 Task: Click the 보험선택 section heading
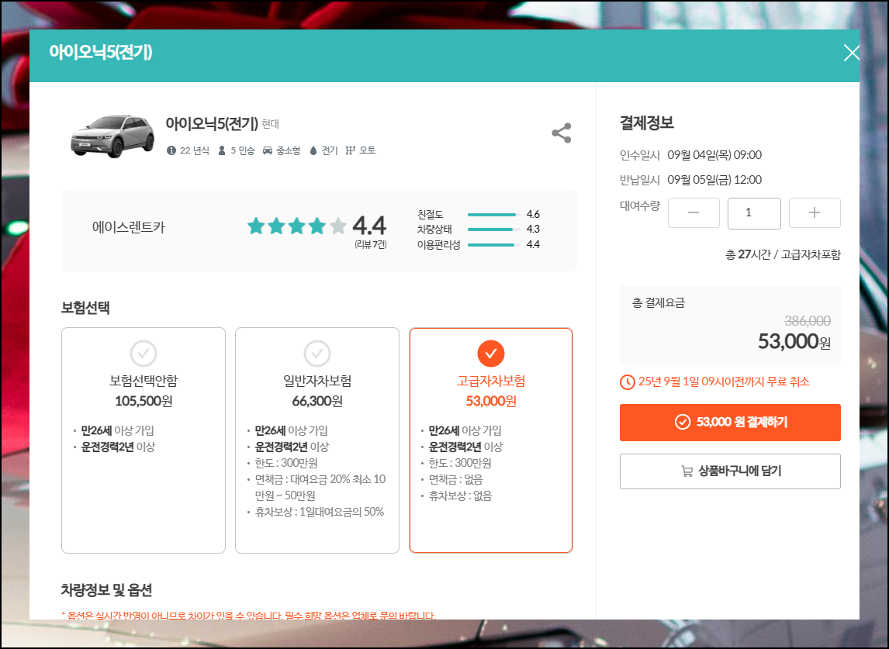85,308
